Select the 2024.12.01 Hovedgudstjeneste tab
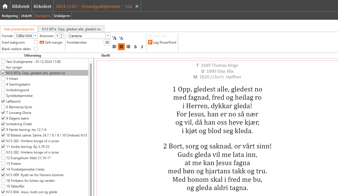Screen dimensions: 338x196 tap(94, 6)
